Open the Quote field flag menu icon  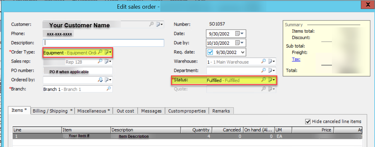pyautogui.click(x=272, y=89)
